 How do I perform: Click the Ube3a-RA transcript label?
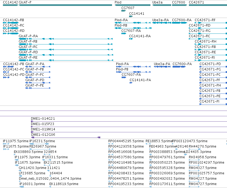(161, 20)
